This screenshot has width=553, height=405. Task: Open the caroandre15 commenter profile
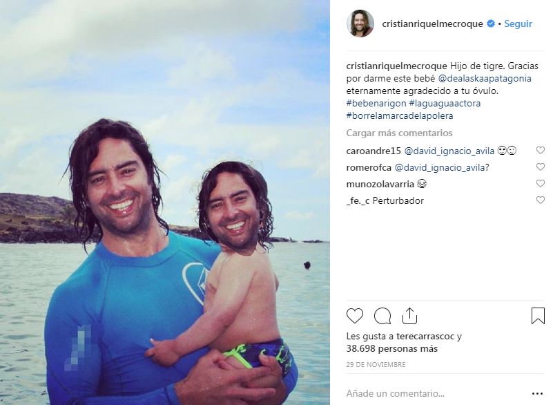(x=373, y=151)
